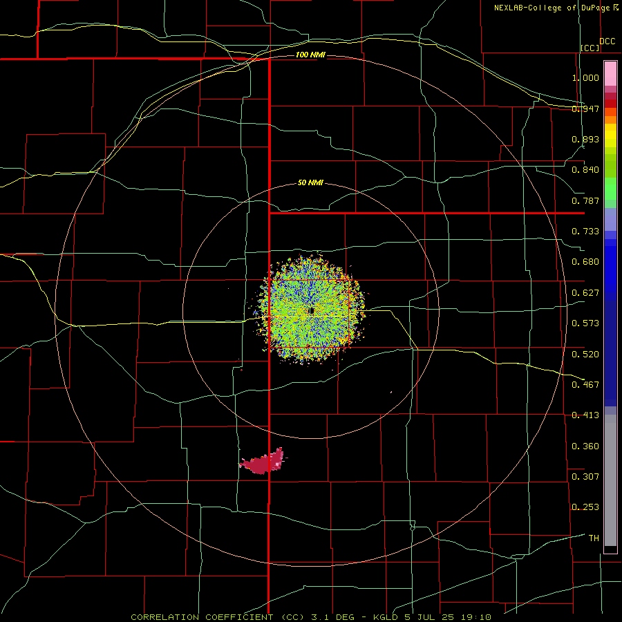Click the 0.360 scale value

tap(585, 446)
